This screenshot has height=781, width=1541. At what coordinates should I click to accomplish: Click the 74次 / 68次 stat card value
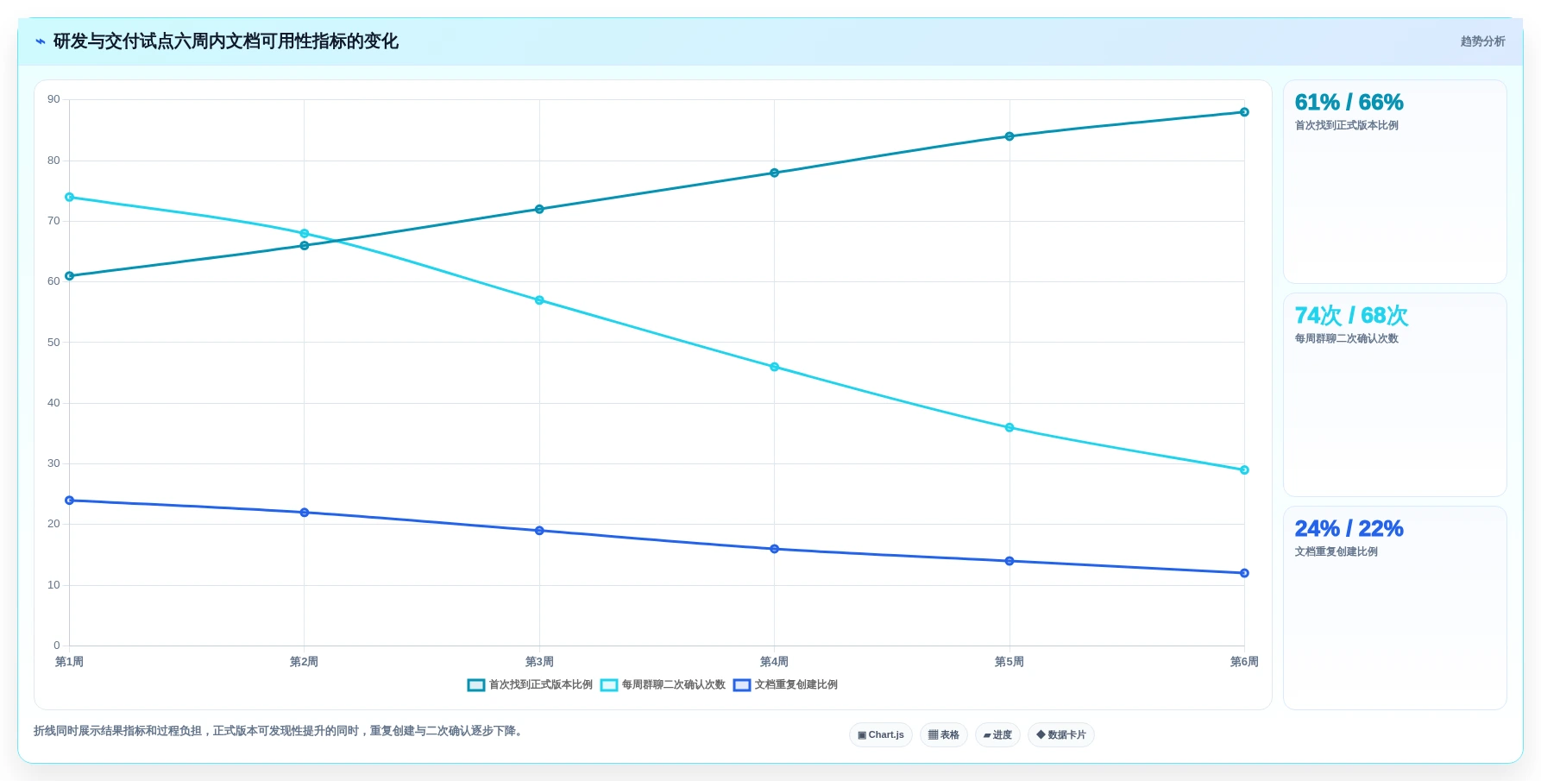[1351, 316]
